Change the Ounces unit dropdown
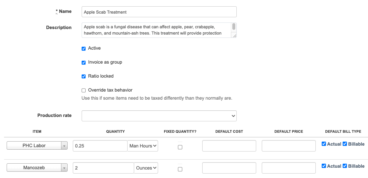 [x=146, y=168]
